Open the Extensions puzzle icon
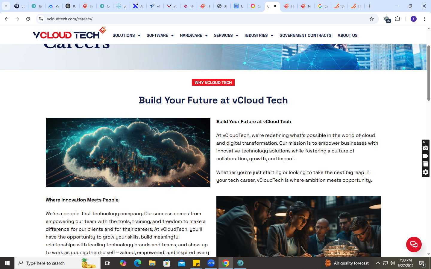This screenshot has height=269, width=431. pyautogui.click(x=398, y=19)
